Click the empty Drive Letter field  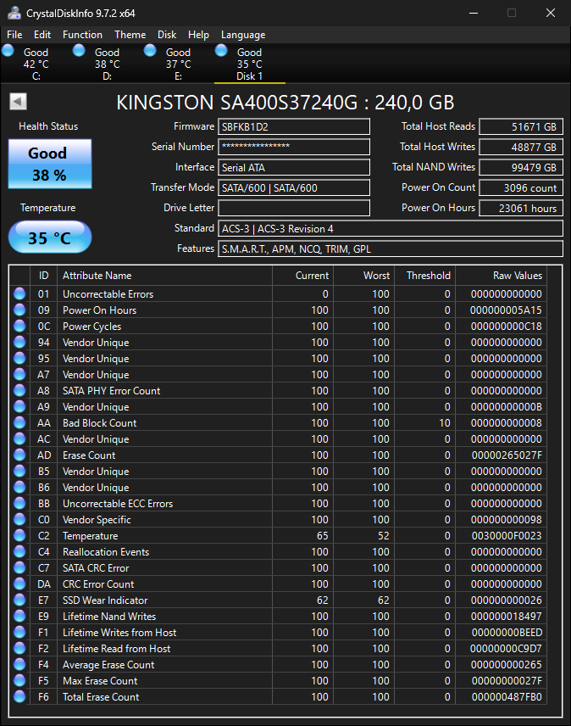pos(294,208)
